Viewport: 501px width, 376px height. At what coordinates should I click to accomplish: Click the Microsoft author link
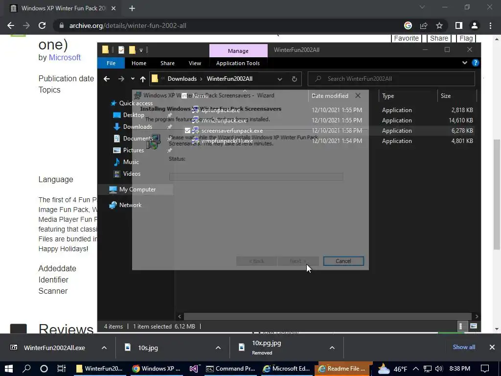[x=65, y=58]
